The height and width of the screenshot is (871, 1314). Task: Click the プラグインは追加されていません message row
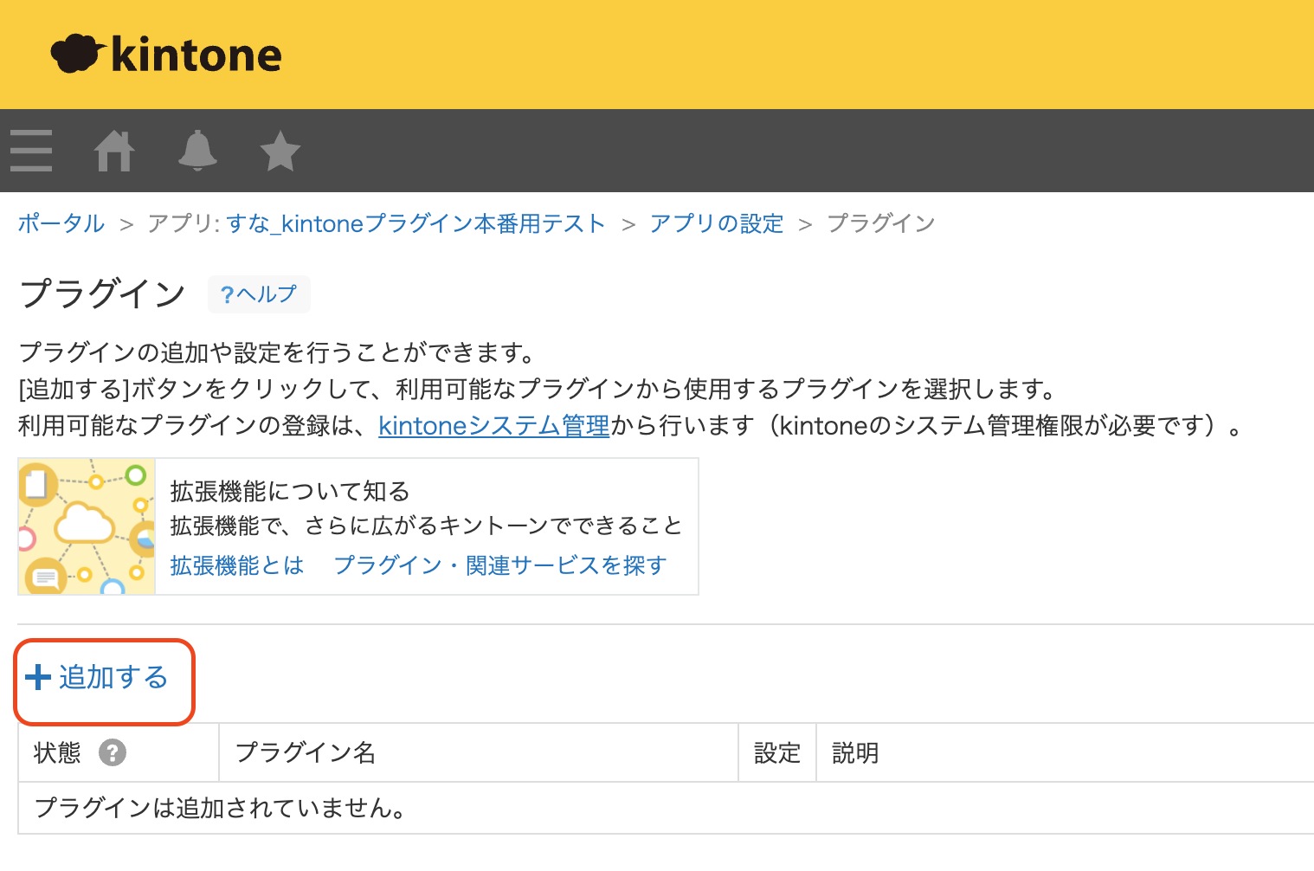click(666, 808)
